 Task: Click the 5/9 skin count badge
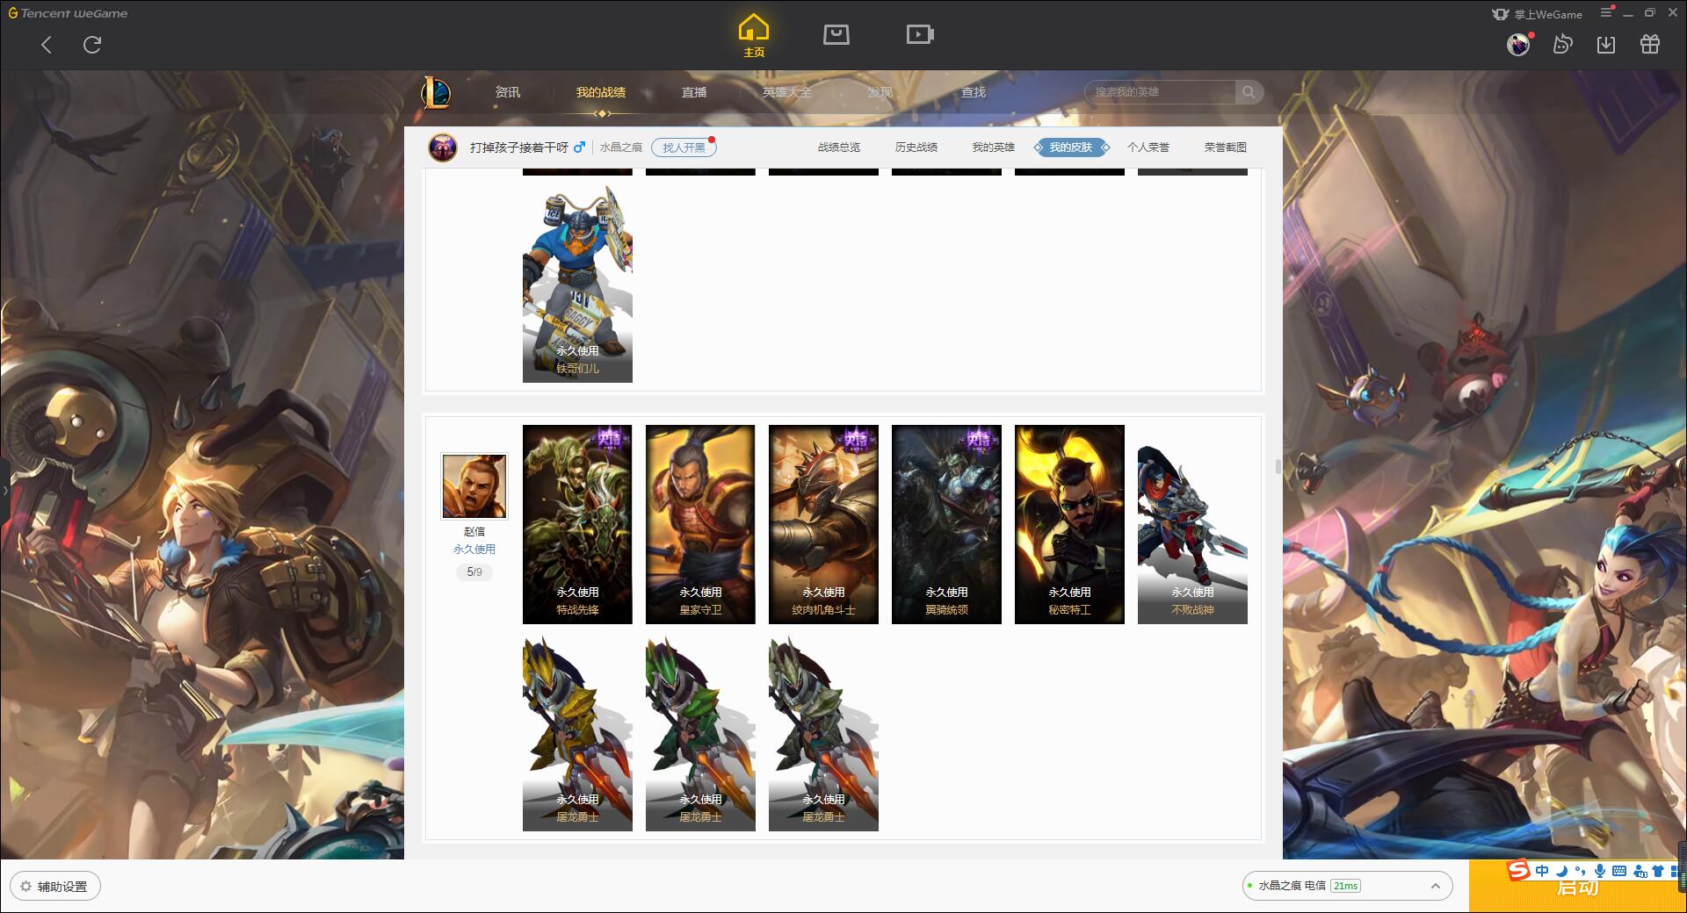[474, 572]
